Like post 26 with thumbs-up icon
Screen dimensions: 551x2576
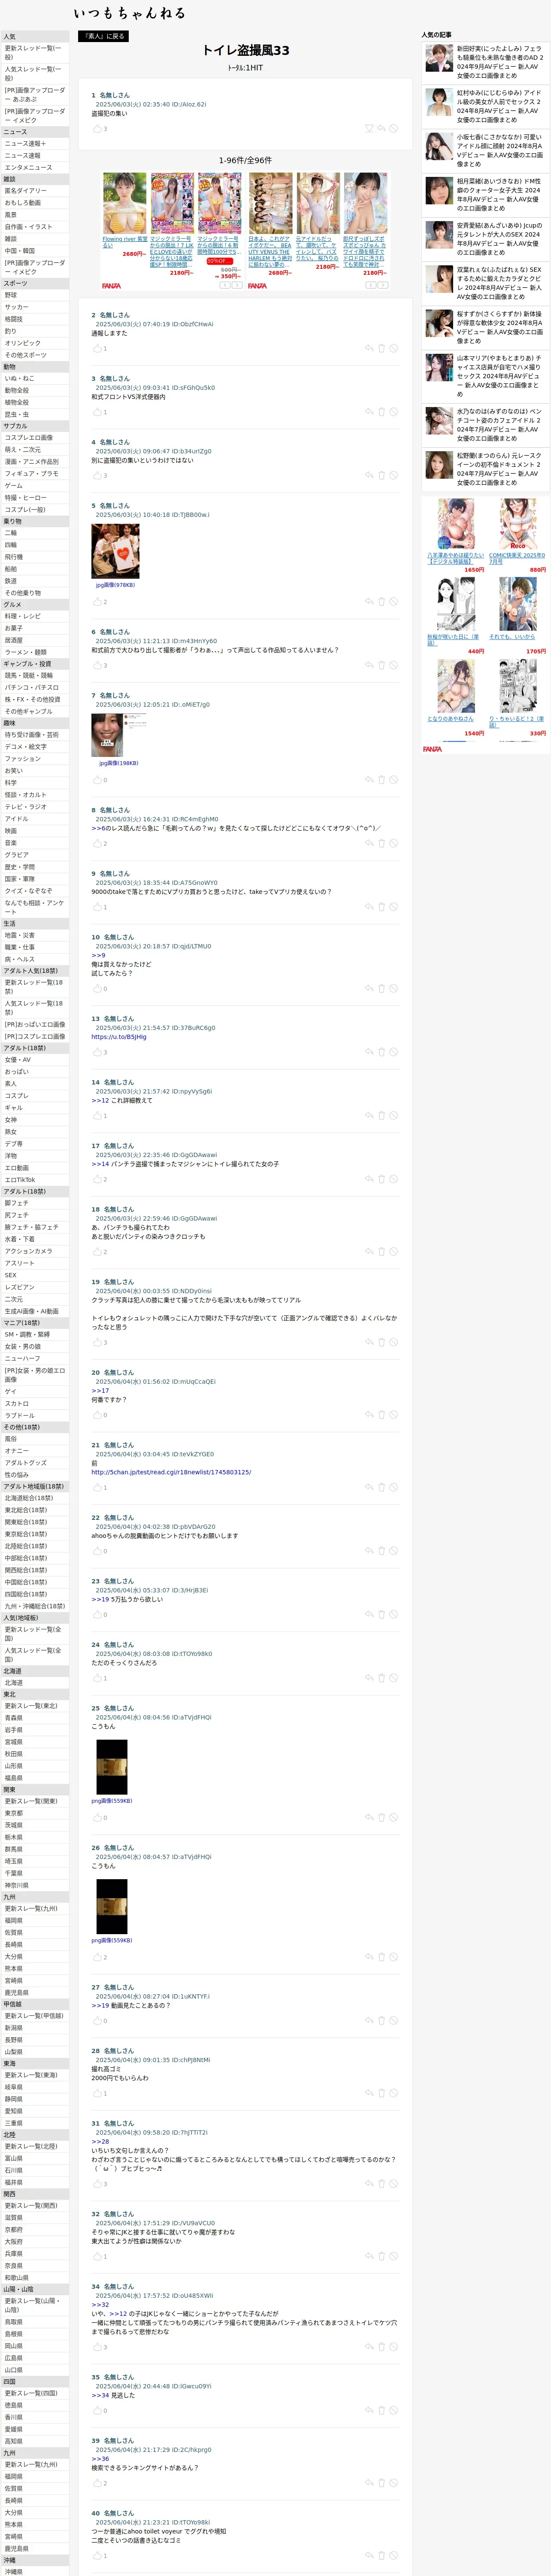[98, 1957]
